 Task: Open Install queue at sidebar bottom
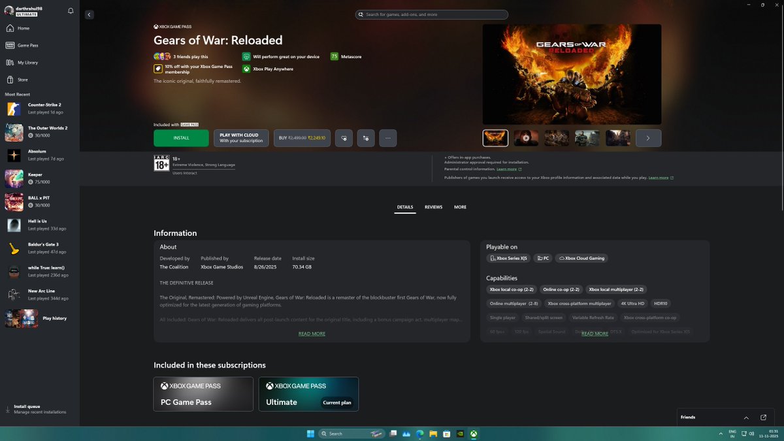pos(39,409)
